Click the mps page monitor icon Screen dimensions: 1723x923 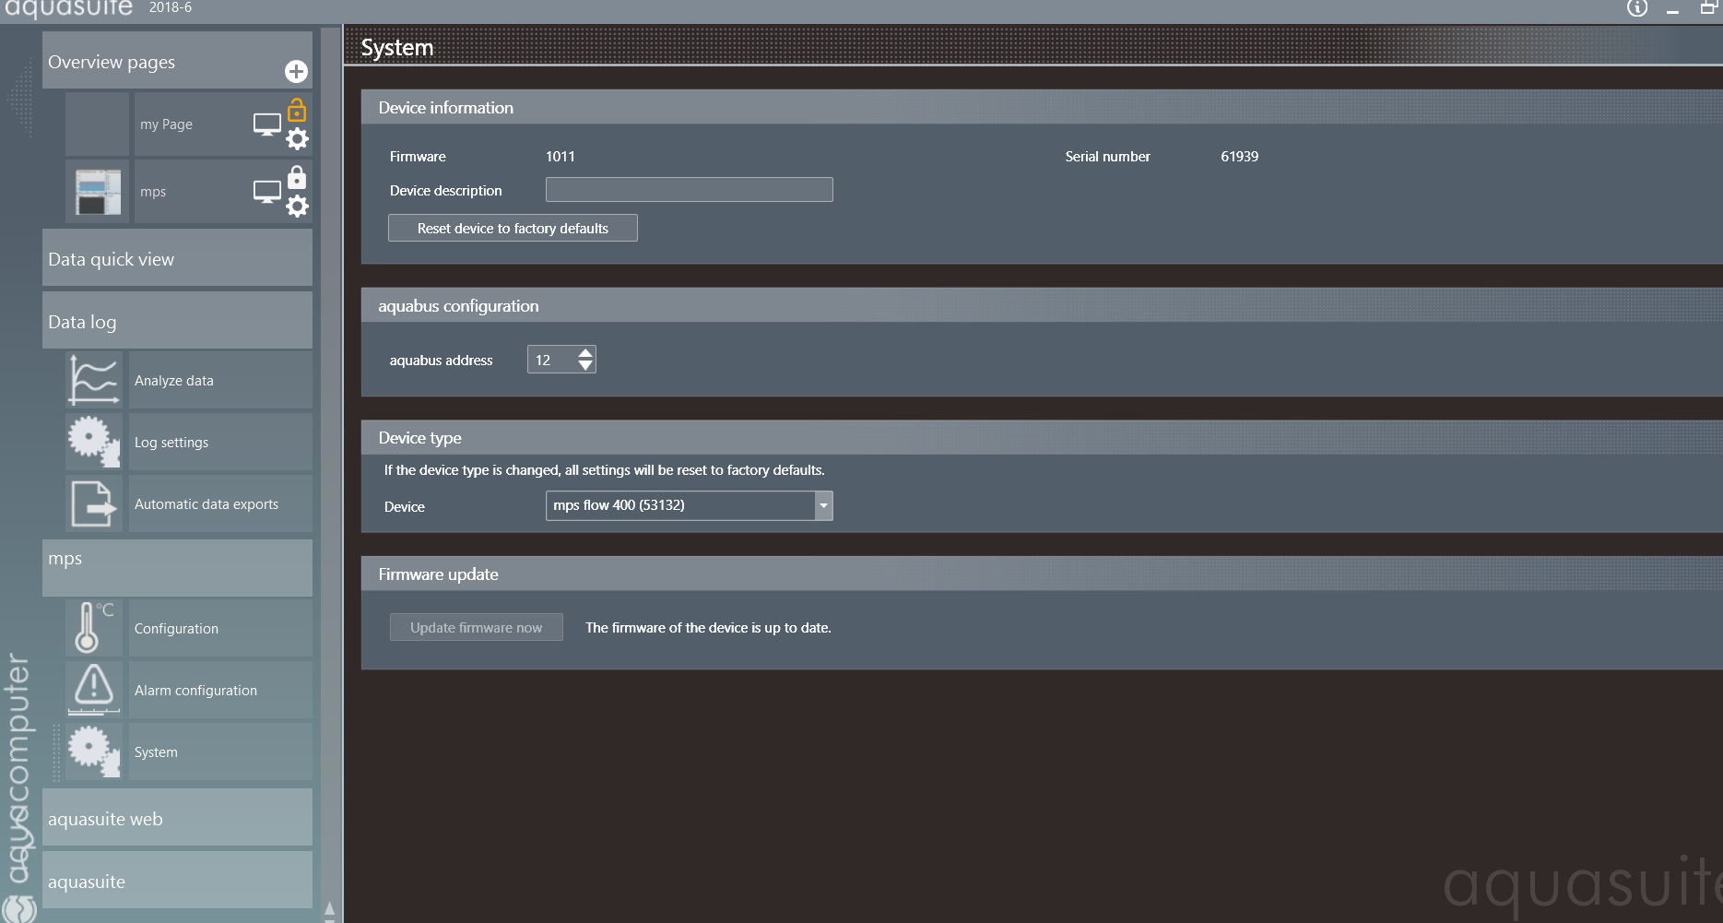tap(267, 192)
